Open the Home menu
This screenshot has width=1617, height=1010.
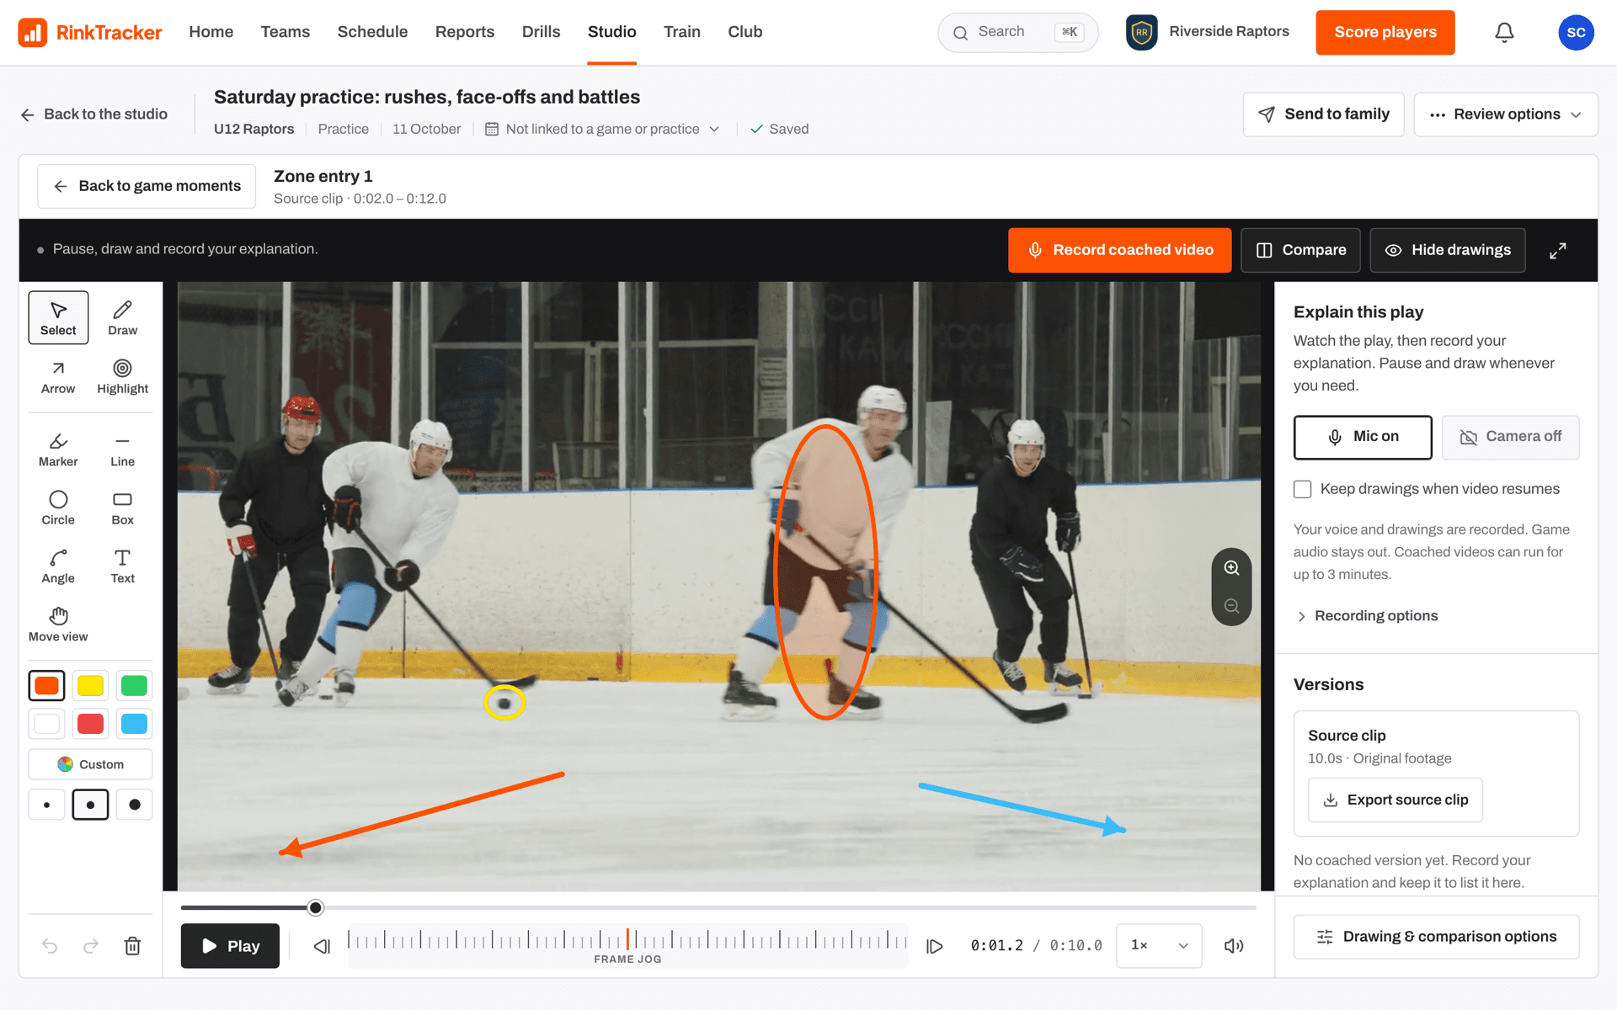tap(211, 32)
